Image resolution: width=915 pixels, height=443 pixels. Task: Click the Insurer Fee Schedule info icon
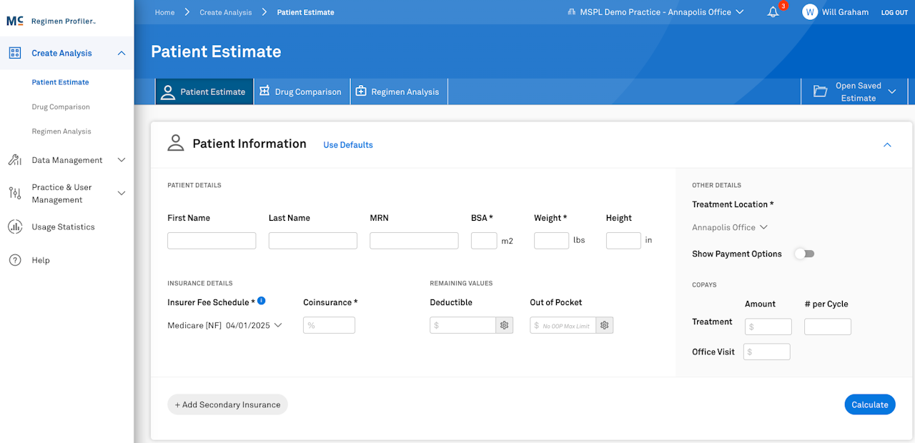(x=262, y=301)
